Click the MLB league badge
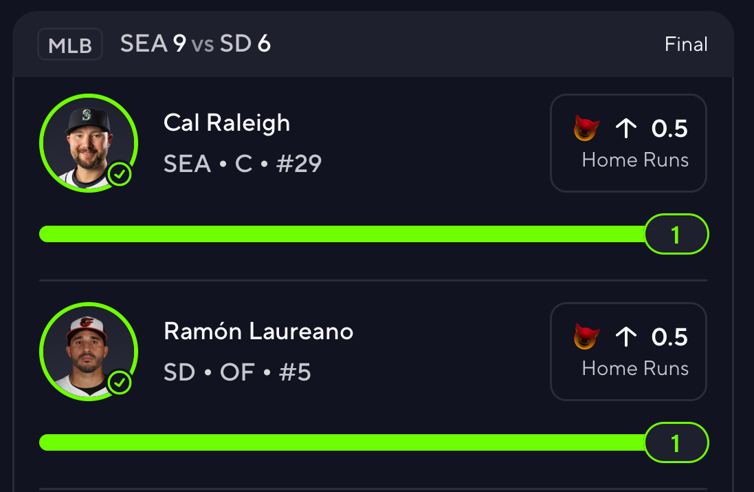The width and height of the screenshot is (754, 492). click(x=70, y=45)
